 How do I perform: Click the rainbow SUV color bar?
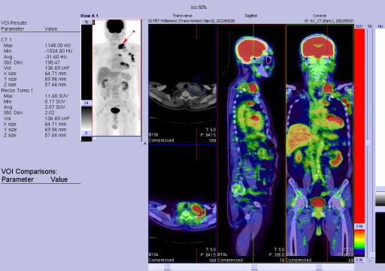[x=359, y=242]
